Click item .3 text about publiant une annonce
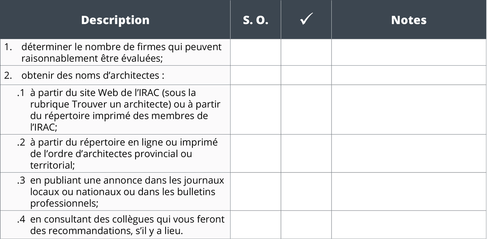 tap(127, 191)
